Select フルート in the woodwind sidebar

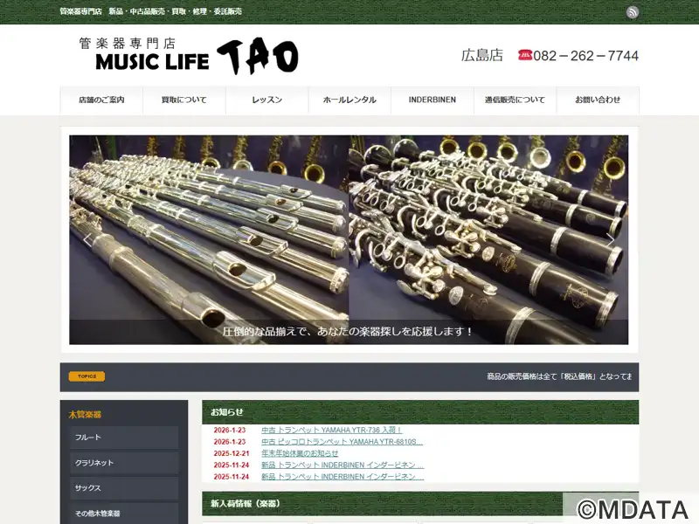[124, 438]
